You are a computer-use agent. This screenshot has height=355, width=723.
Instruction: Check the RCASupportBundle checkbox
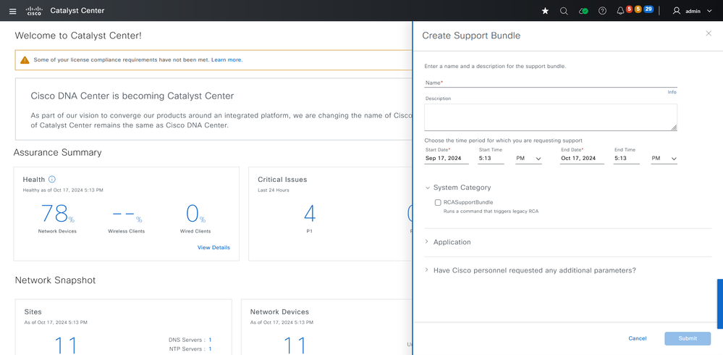438,202
